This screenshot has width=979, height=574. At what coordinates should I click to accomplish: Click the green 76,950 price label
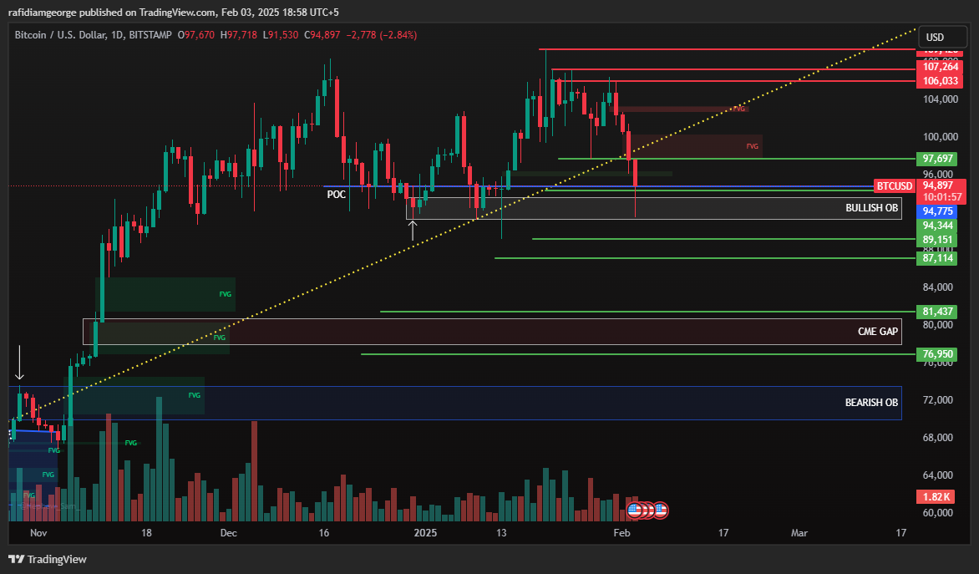(x=937, y=354)
